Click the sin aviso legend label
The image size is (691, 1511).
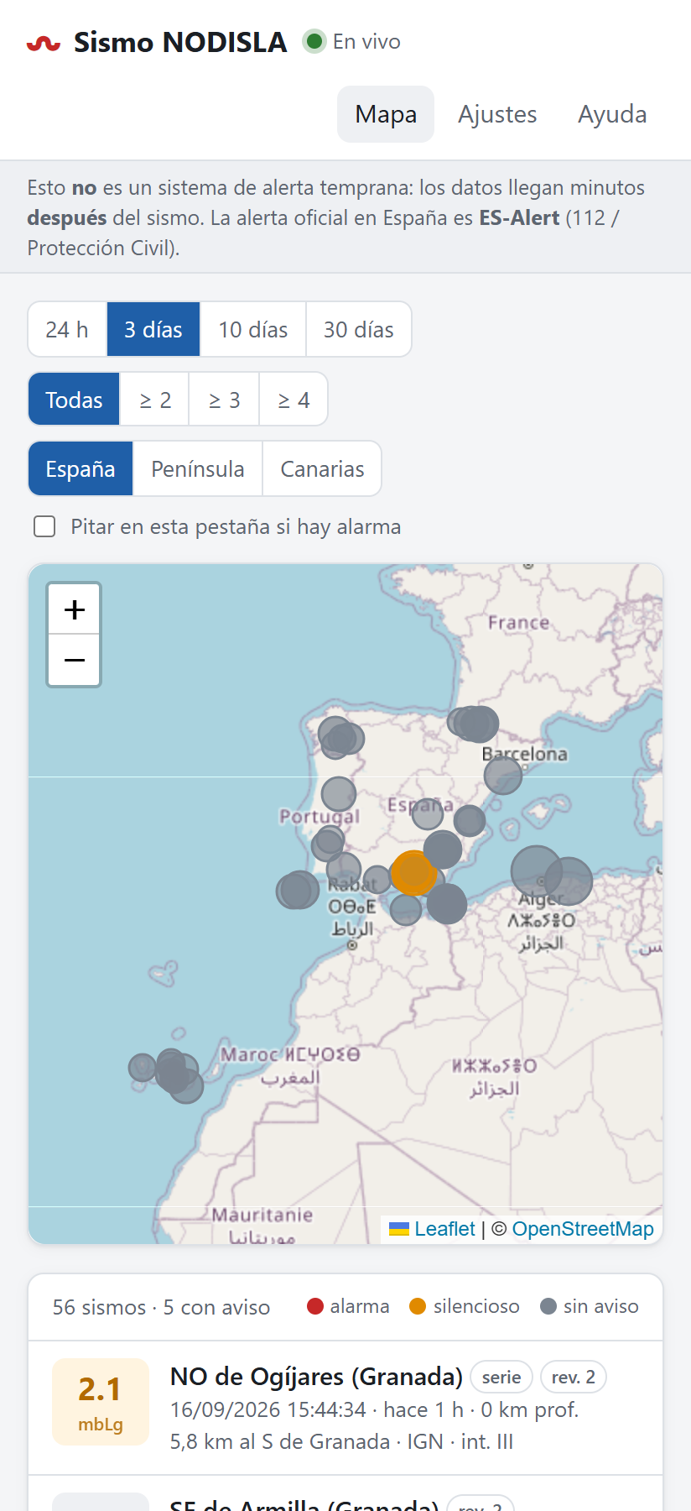pyautogui.click(x=600, y=1306)
